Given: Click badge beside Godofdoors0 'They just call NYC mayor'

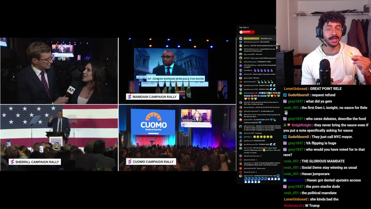Looking at the screenshot, I should [285, 137].
